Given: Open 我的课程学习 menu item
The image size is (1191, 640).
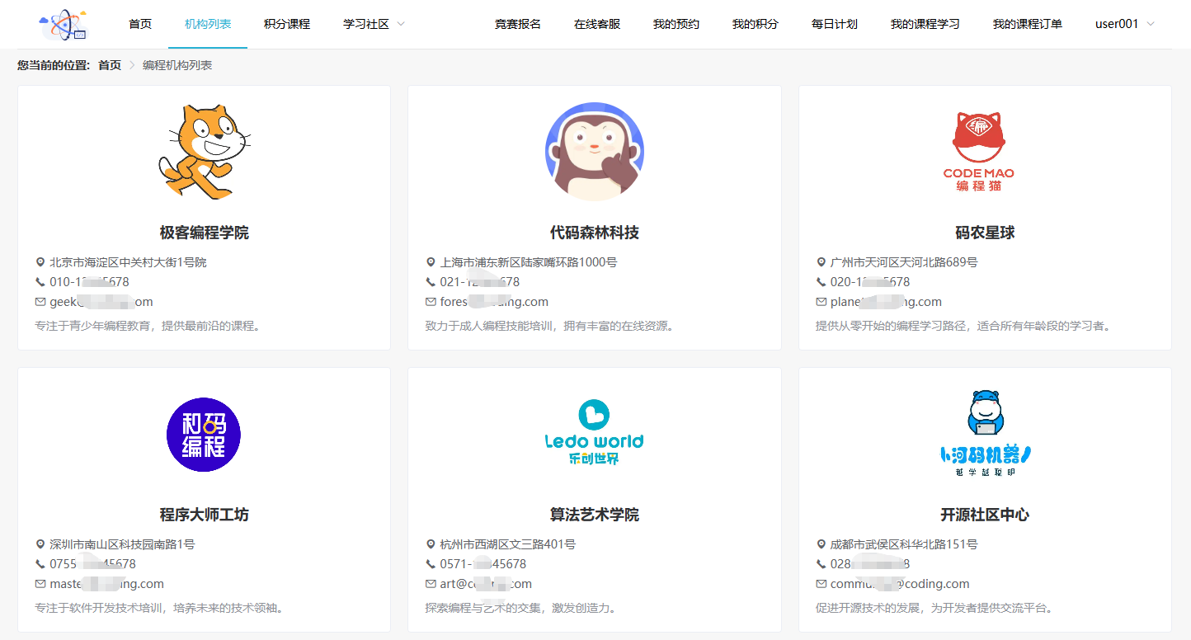Looking at the screenshot, I should [925, 24].
